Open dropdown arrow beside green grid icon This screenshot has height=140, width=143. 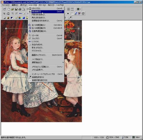pos(80,9)
